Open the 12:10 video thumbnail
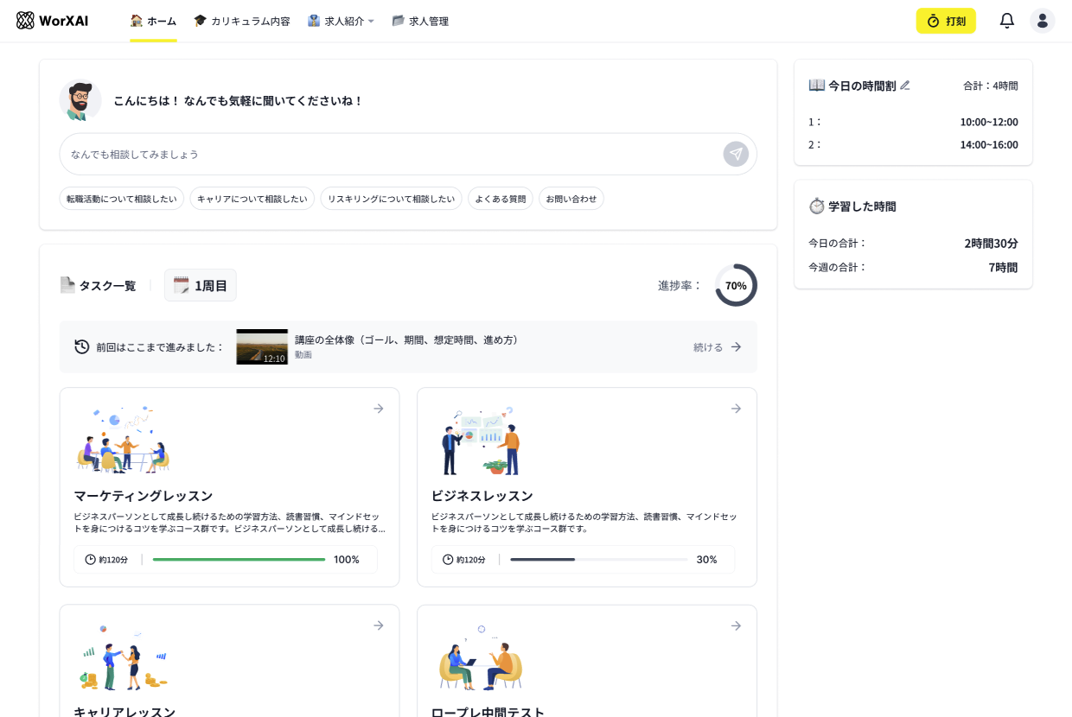1072x717 pixels. pos(262,346)
